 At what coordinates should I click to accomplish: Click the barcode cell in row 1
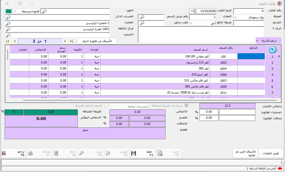pyautogui.click(x=251, y=56)
